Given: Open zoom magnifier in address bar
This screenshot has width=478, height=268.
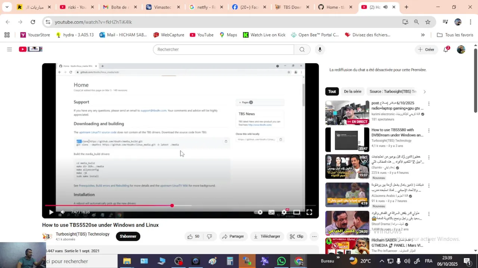Looking at the screenshot, I should [416, 22].
